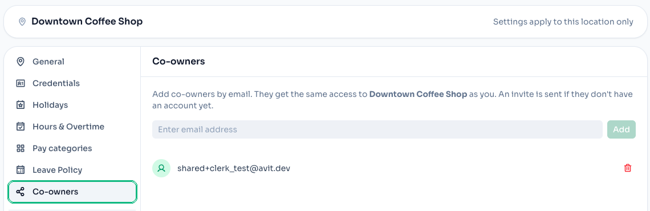650x211 pixels.
Task: Click the Holidays calendar star icon
Action: tap(21, 105)
